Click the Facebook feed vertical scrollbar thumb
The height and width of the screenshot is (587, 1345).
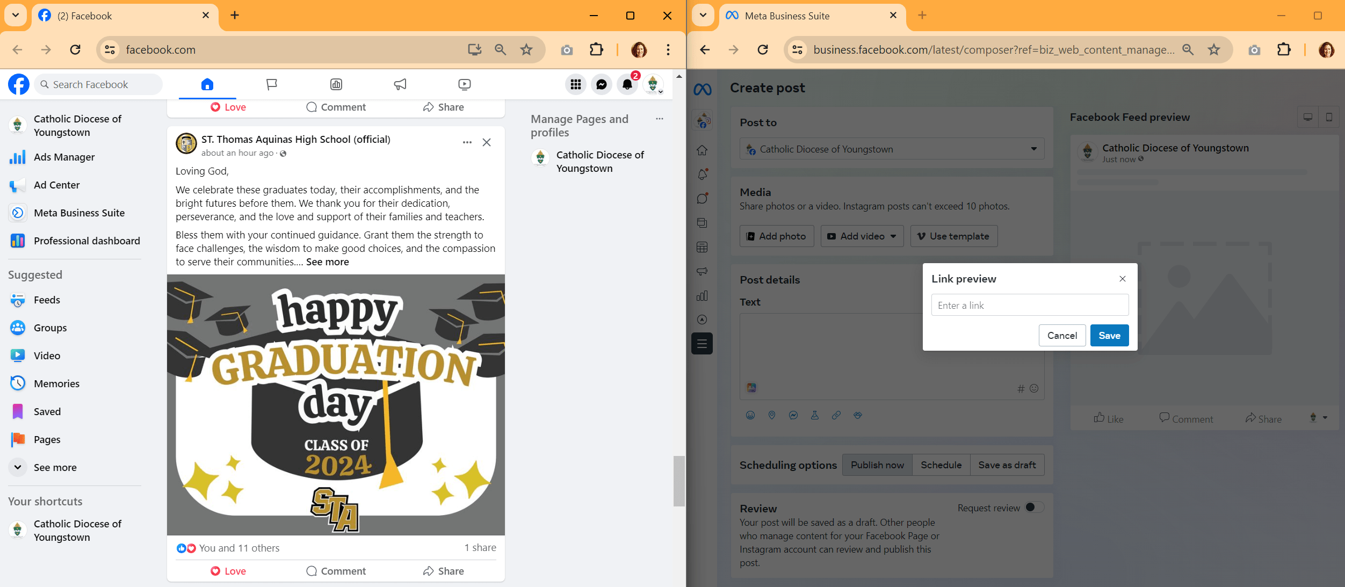click(x=679, y=481)
